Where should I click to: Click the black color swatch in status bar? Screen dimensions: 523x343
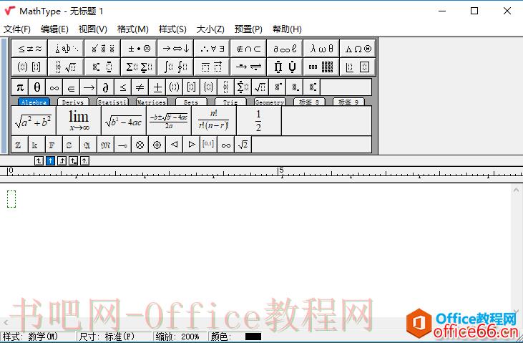pos(253,337)
